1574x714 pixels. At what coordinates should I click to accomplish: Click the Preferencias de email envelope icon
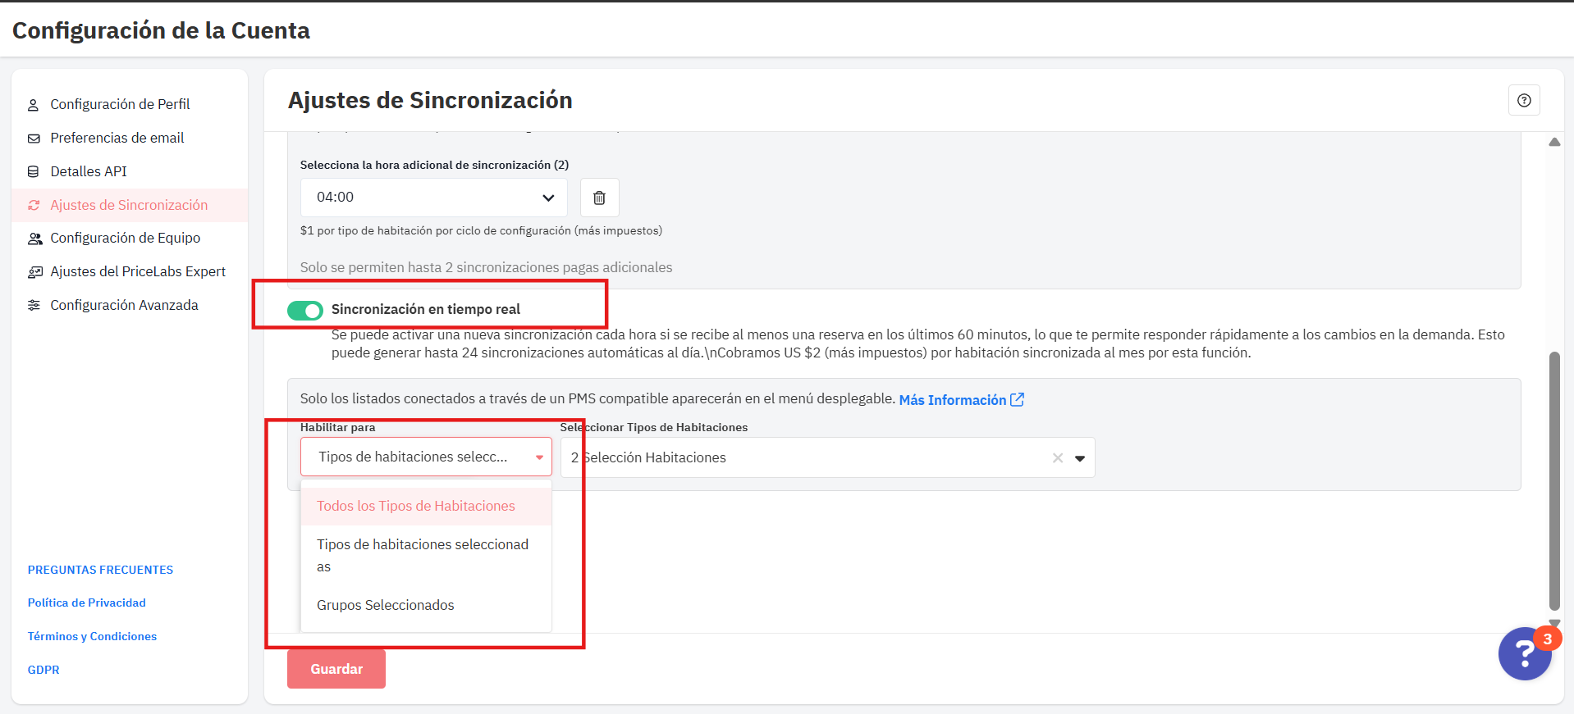pos(34,139)
